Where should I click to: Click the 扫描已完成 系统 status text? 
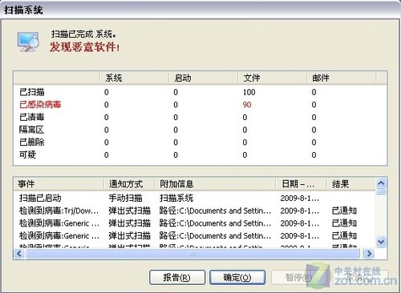point(83,34)
